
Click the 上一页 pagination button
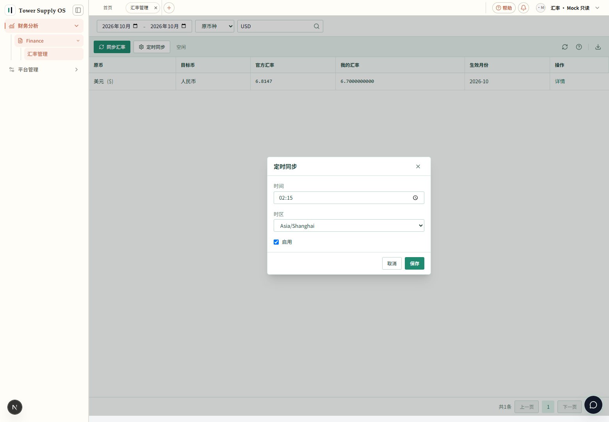point(527,407)
